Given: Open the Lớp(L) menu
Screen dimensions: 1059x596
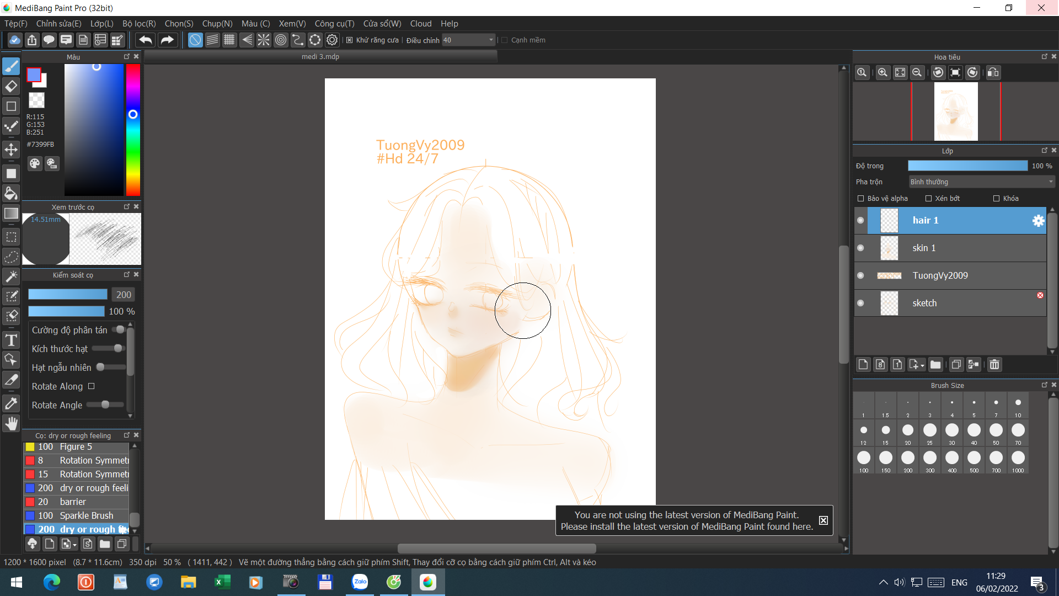Looking at the screenshot, I should pos(101,24).
